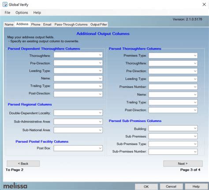Open the Double-Dependent Locality dropdown
Screen dimensions: 209x190
78,113
